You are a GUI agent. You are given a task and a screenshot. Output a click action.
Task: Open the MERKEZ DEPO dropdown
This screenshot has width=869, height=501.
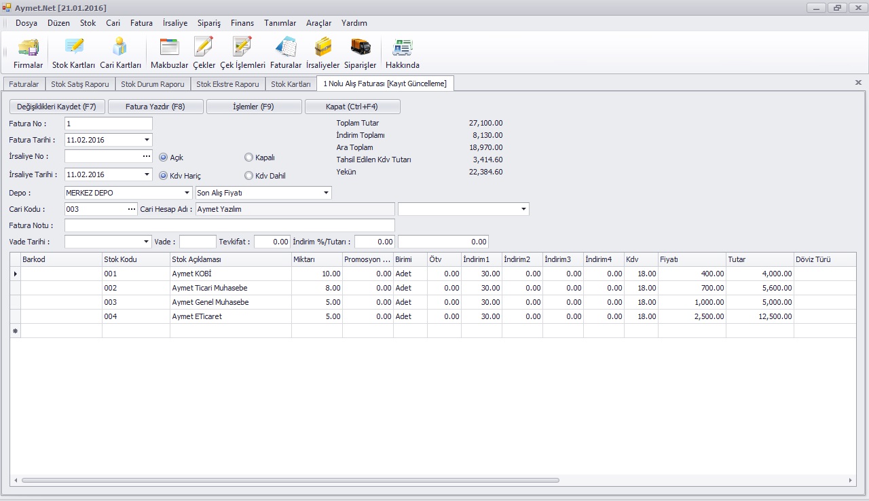pos(187,193)
